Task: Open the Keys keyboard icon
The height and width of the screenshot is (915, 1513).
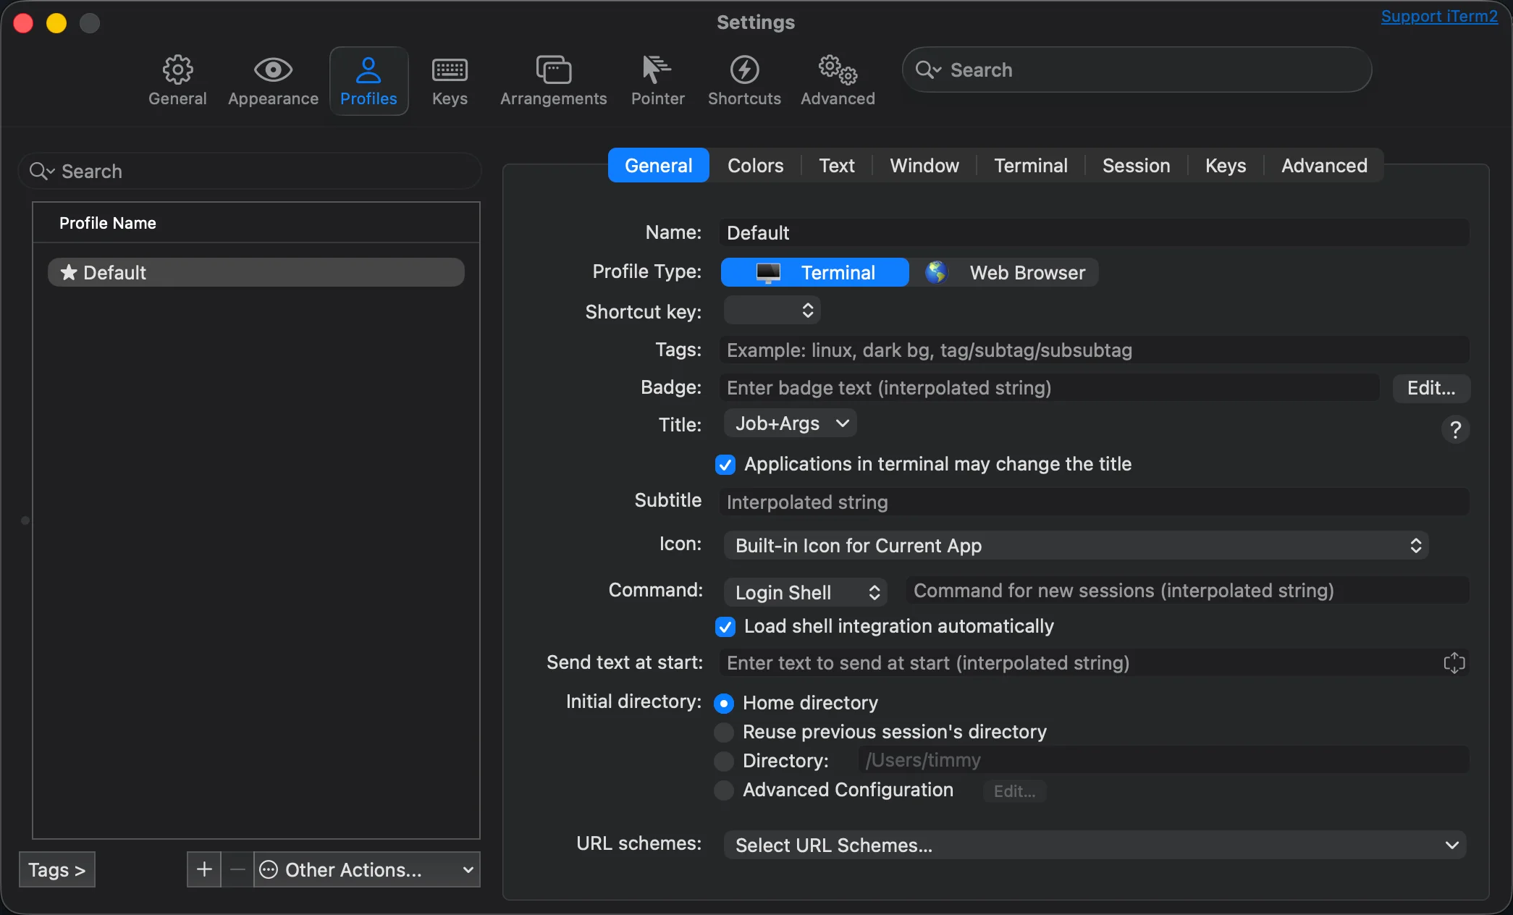Action: pyautogui.click(x=450, y=70)
